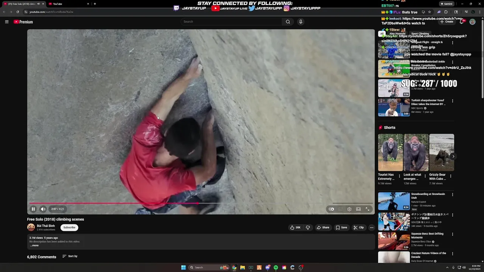Open Chrome from the taskbar
The width and height of the screenshot is (484, 272).
pos(234,267)
